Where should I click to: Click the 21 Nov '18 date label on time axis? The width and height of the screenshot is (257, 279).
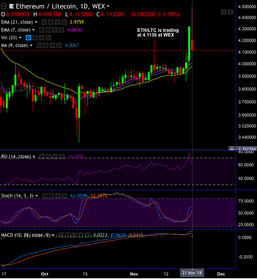tap(192, 273)
